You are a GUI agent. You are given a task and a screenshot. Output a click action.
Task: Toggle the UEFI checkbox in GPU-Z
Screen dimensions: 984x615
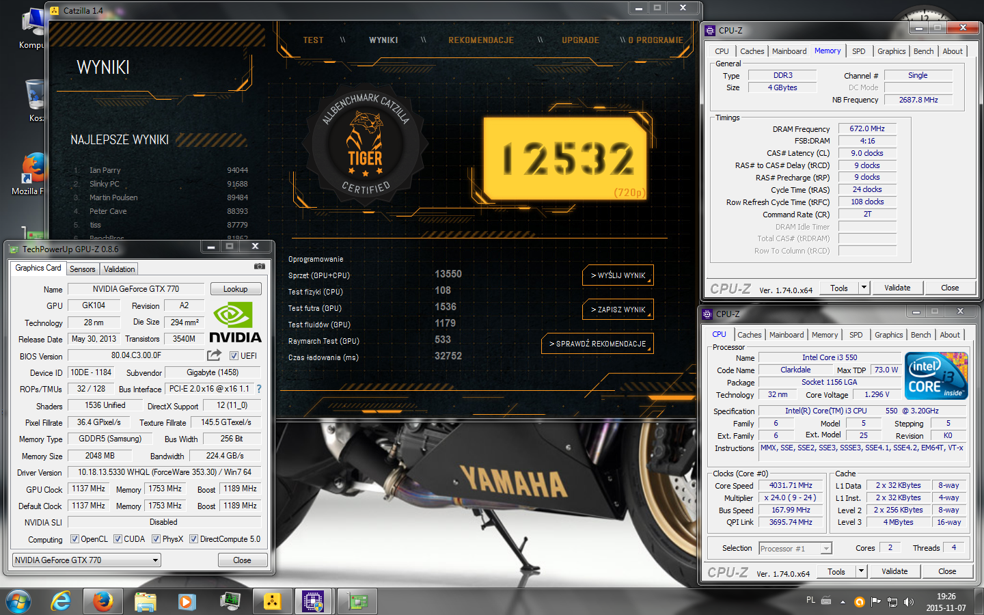click(234, 356)
